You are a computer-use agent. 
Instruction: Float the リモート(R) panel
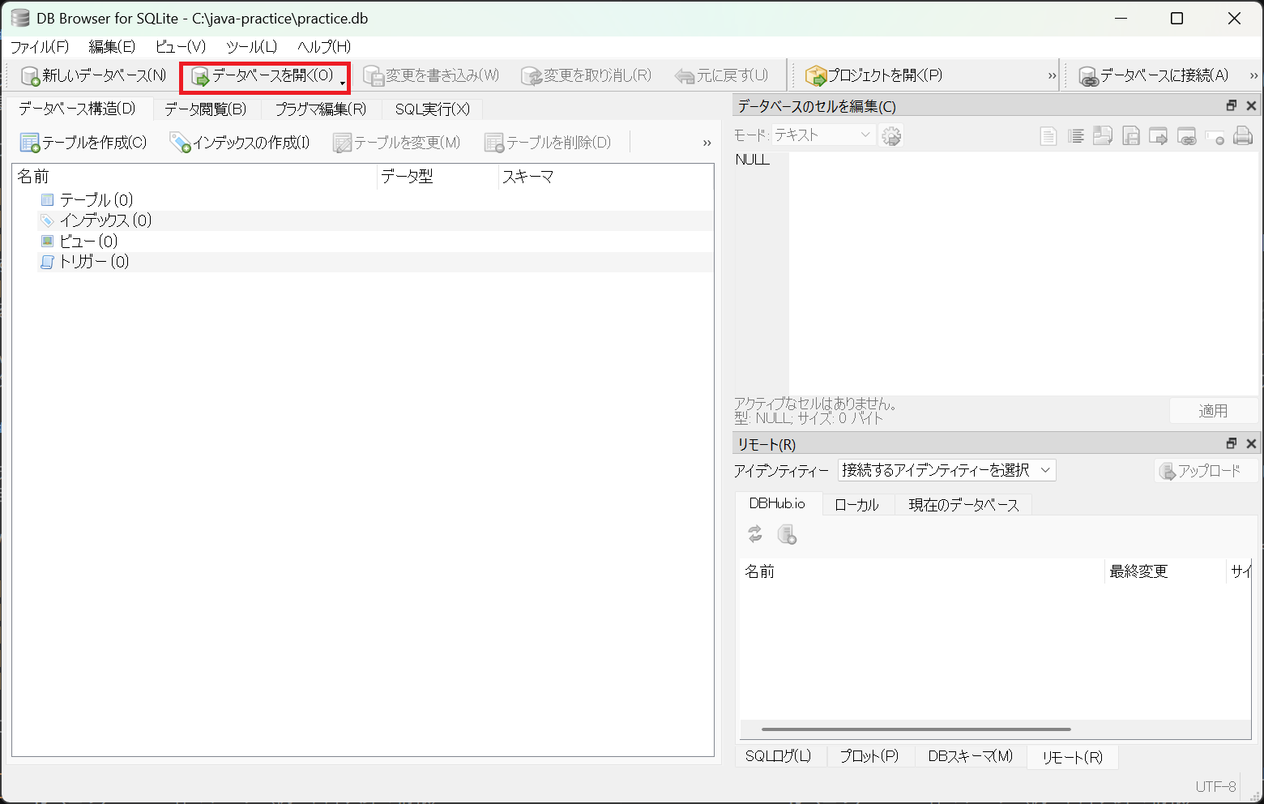(1232, 444)
